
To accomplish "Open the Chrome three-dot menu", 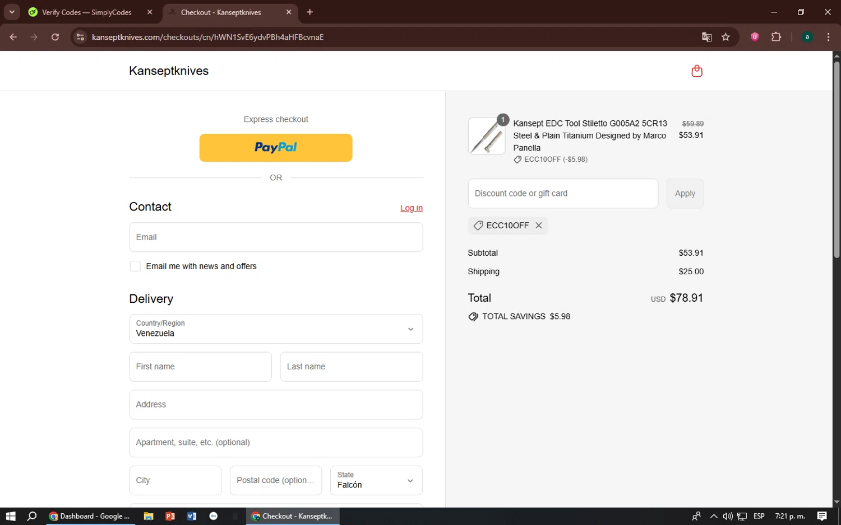I will click(828, 37).
